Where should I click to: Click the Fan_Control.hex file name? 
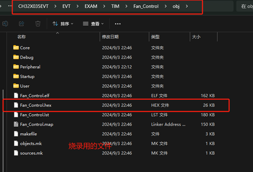pos(36,105)
